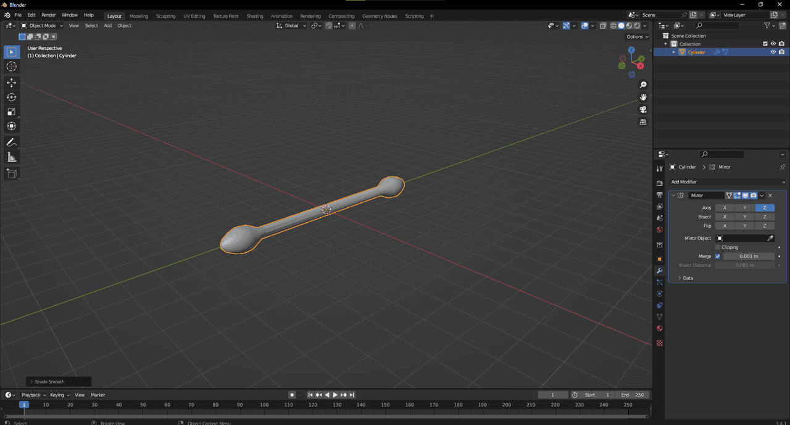Switch to the Sculpting workspace tab
Screen dimensions: 790x425
point(165,16)
